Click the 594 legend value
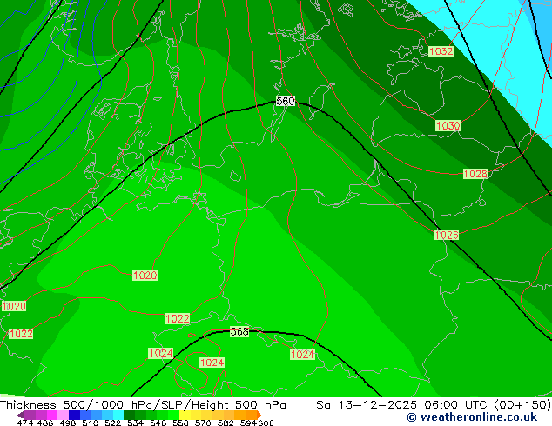The image size is (552, 426). (x=248, y=423)
